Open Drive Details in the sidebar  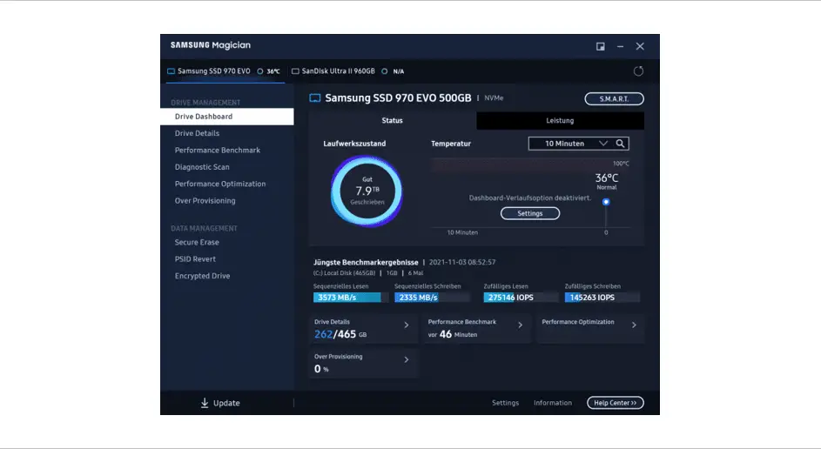(x=226, y=133)
